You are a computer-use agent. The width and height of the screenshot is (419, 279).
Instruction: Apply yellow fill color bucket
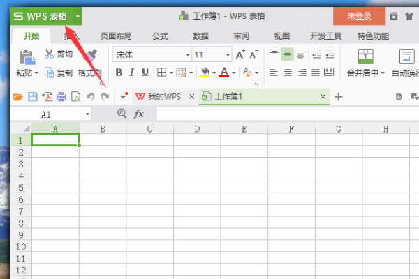pos(205,73)
